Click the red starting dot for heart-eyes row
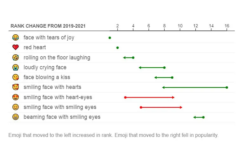The width and height of the screenshot is (243, 162). [125, 98]
